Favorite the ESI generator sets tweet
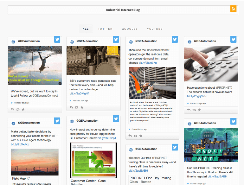Screen dimensions: 244x185 (x=82, y=107)
